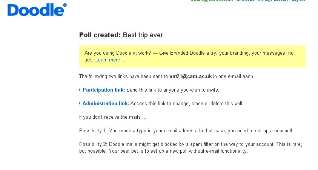Open the Administration link label
This screenshot has width=318, height=170.
point(106,104)
